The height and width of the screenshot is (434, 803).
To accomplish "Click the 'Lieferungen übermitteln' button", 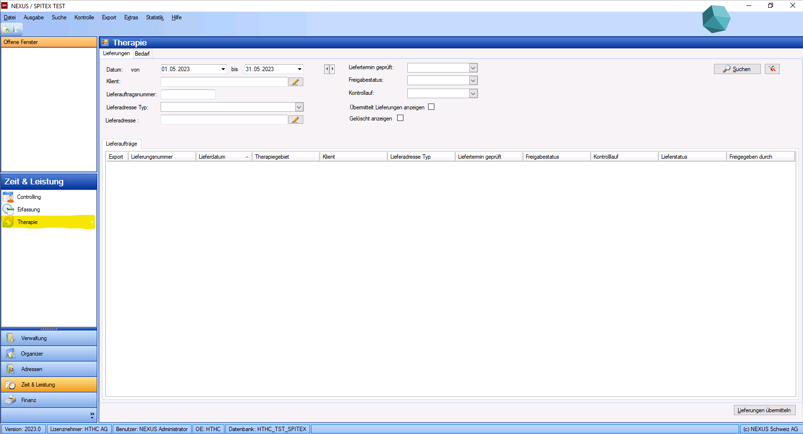I will (764, 410).
